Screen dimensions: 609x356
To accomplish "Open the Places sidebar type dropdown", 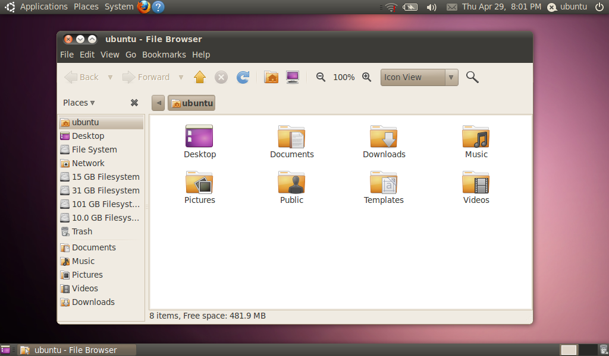I will click(x=79, y=103).
